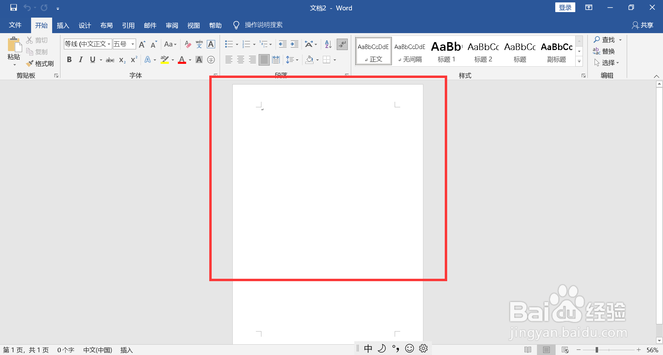The image size is (663, 355).
Task: Click the Login (登录) button
Action: click(565, 8)
